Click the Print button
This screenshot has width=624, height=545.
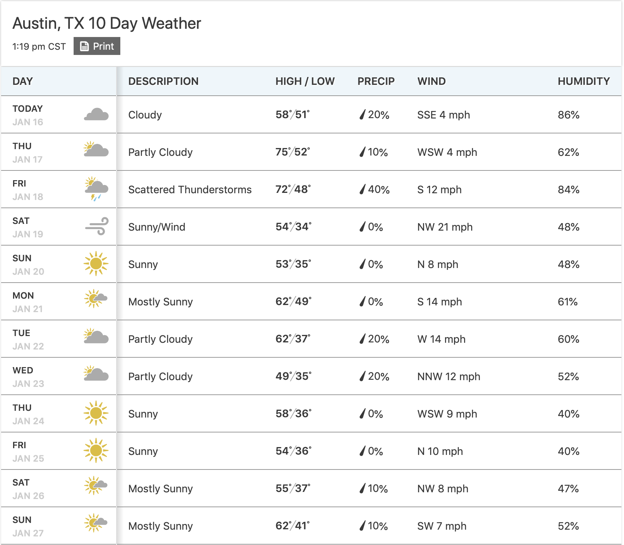[97, 46]
